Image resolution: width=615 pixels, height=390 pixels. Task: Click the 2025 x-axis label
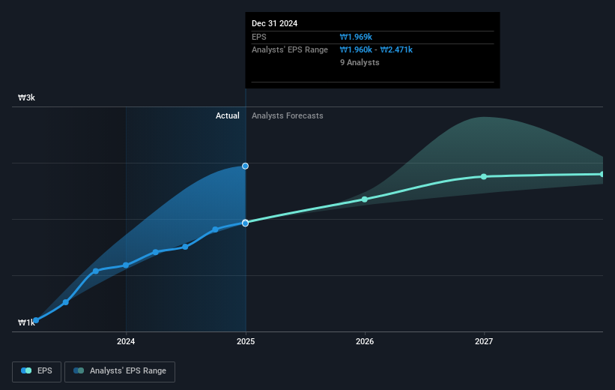pos(246,341)
